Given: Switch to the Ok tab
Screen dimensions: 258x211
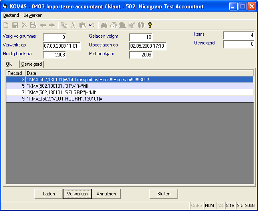Looking at the screenshot, I should pos(11,64).
